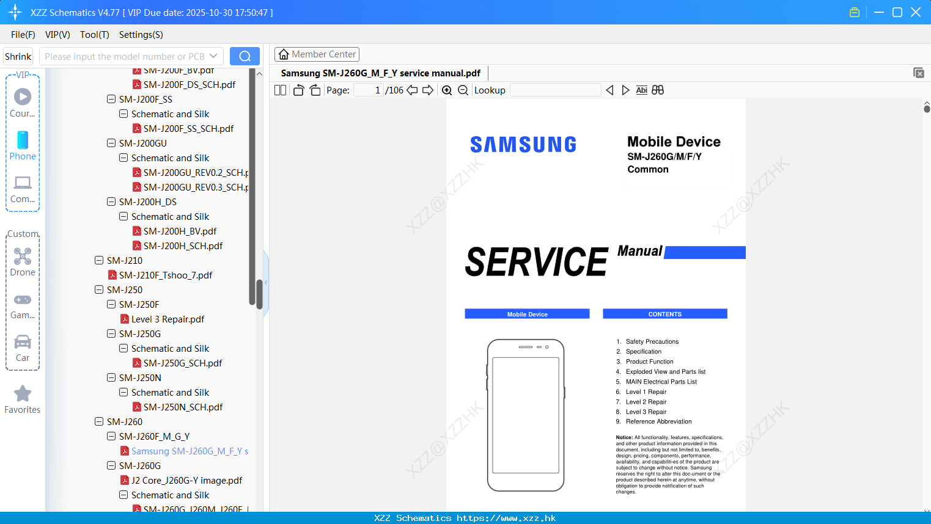Click the Shrink button

(18, 56)
